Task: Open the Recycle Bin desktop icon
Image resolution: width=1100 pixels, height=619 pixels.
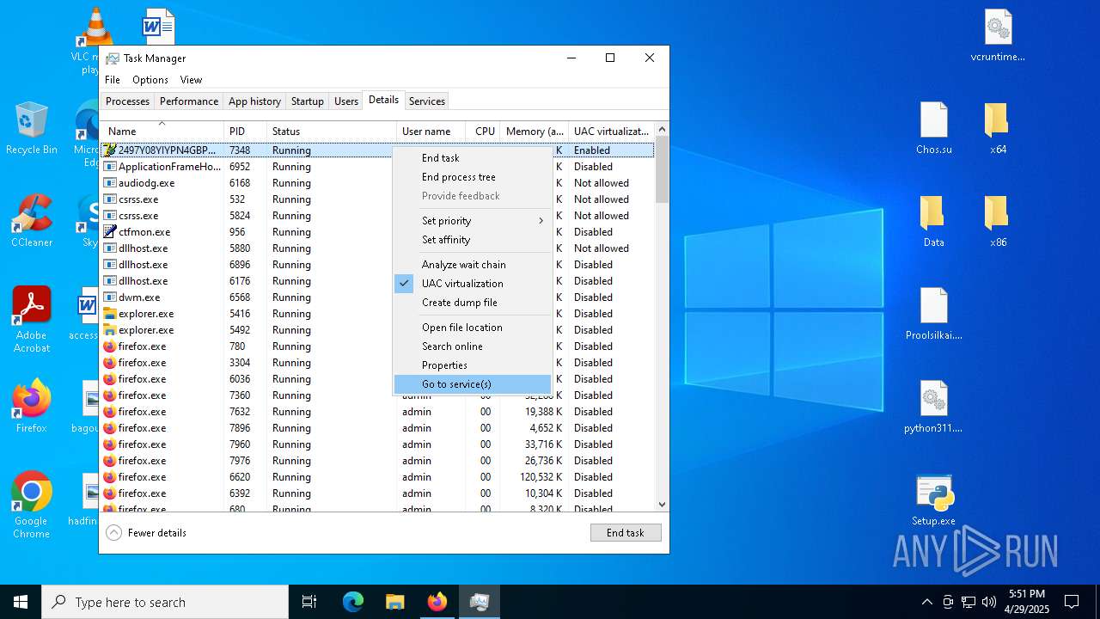Action: click(x=32, y=128)
